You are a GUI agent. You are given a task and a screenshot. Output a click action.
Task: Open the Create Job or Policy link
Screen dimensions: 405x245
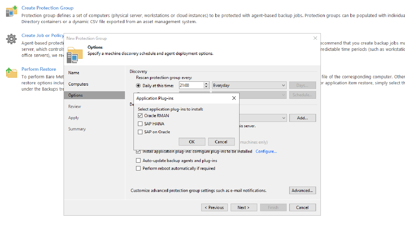click(x=43, y=35)
